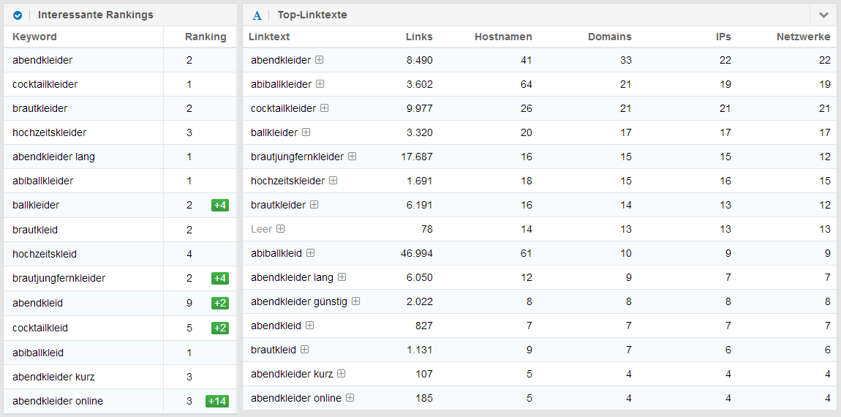Sort by Links column header
Image resolution: width=841 pixels, height=417 pixels.
tap(419, 37)
